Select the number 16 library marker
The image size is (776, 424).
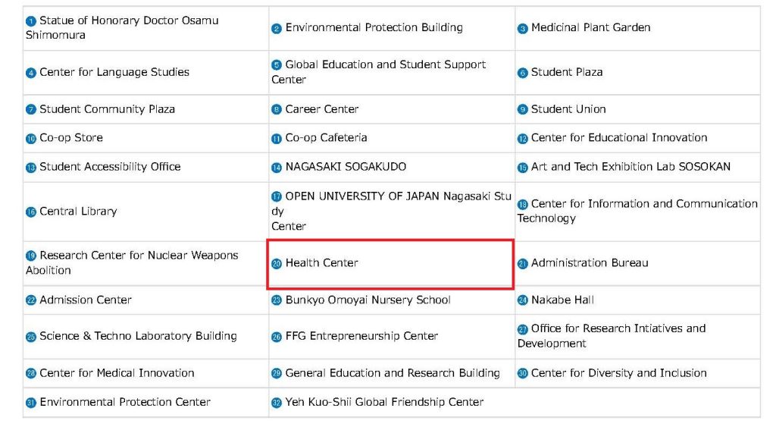tap(30, 212)
